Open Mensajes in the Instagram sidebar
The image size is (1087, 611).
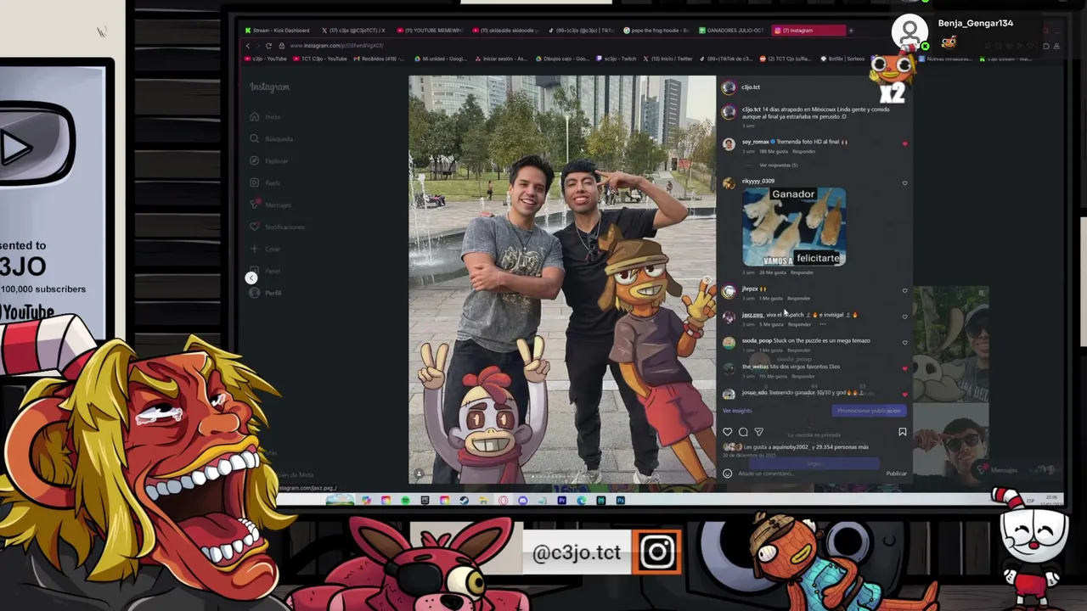coord(270,205)
